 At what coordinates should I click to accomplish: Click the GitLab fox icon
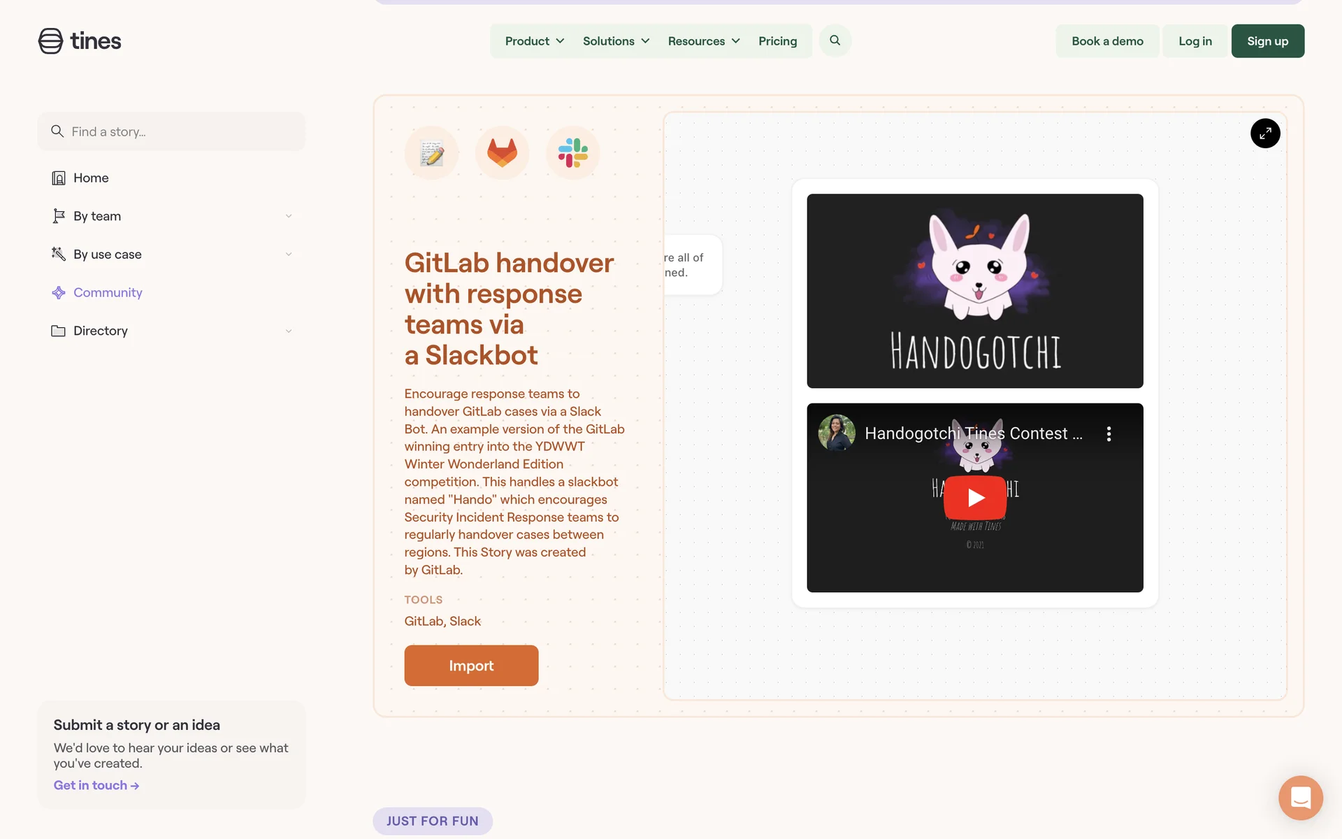coord(502,152)
